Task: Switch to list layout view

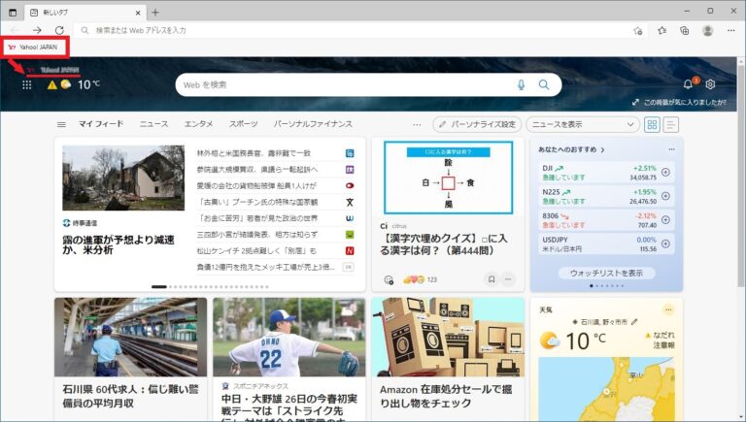Action: click(x=671, y=124)
